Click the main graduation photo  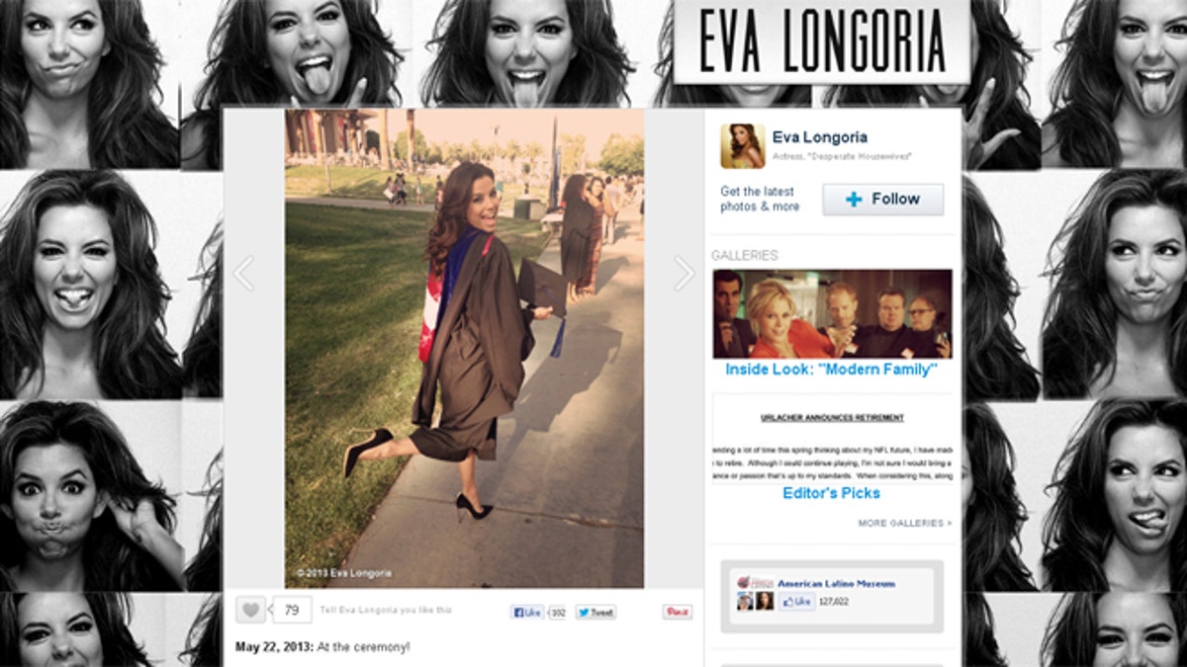coord(465,349)
